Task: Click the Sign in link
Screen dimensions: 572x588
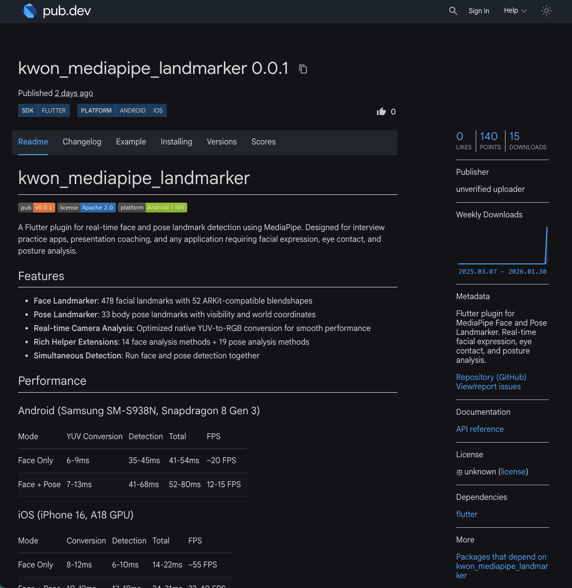Action: coord(479,11)
